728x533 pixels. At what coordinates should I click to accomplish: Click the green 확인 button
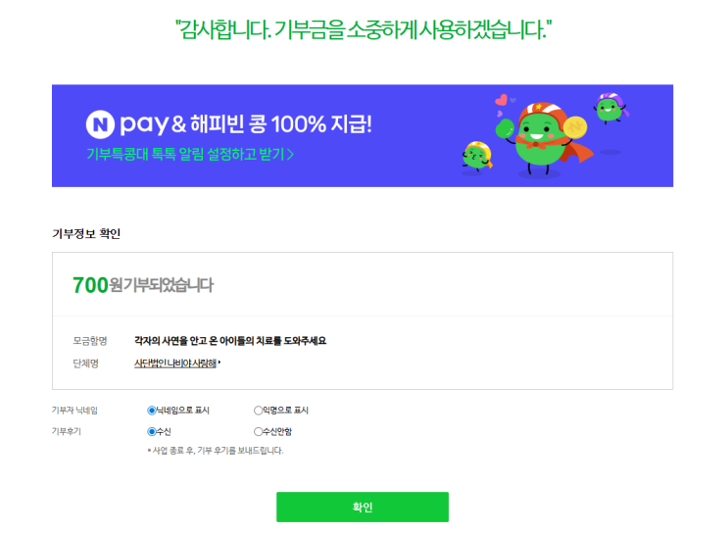(363, 507)
